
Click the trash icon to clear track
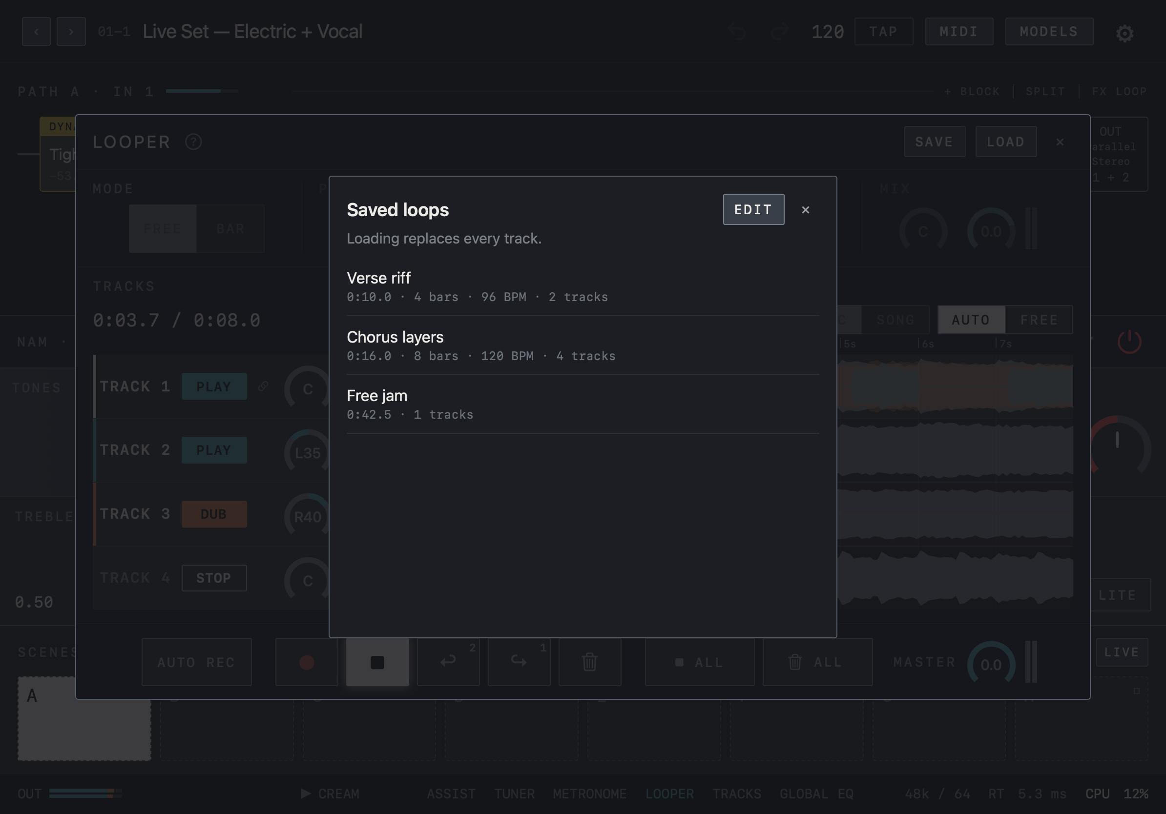click(590, 662)
